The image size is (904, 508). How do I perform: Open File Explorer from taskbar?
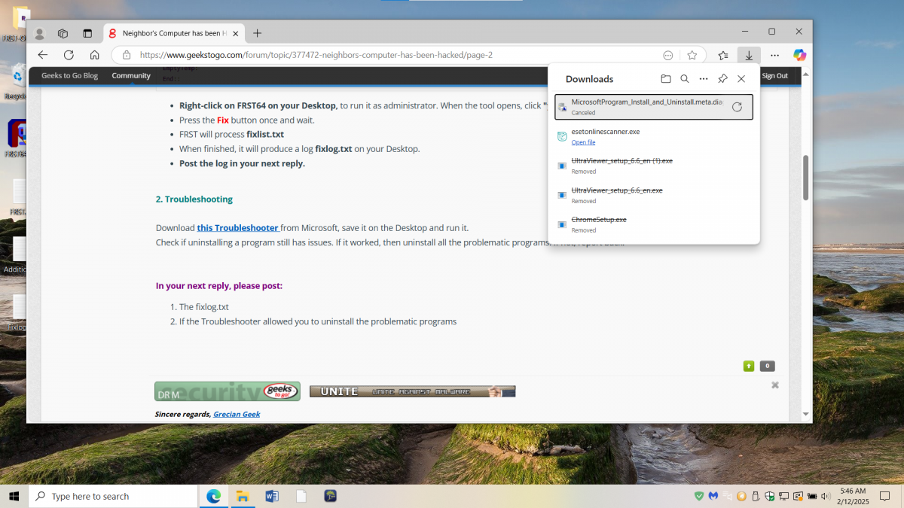point(243,496)
